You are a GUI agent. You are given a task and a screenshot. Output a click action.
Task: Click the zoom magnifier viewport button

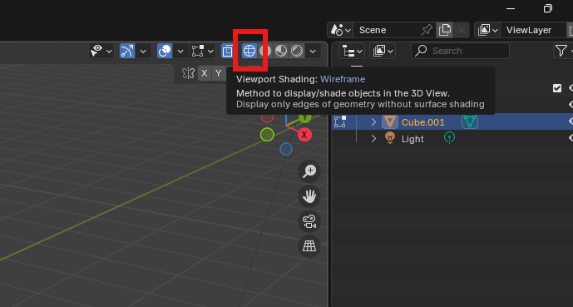pyautogui.click(x=309, y=171)
